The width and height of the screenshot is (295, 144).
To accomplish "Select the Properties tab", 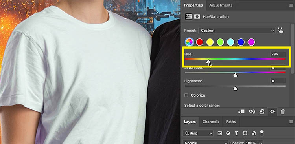I will tap(194, 5).
